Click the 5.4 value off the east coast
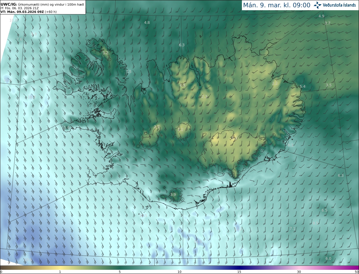The height and width of the screenshot is (274, 359). pos(303,86)
